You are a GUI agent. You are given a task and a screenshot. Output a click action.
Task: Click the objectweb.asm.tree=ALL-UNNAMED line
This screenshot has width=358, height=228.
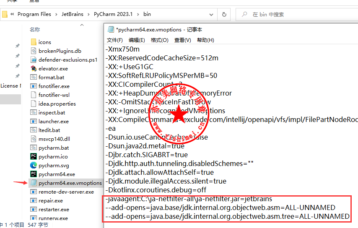point(227,216)
